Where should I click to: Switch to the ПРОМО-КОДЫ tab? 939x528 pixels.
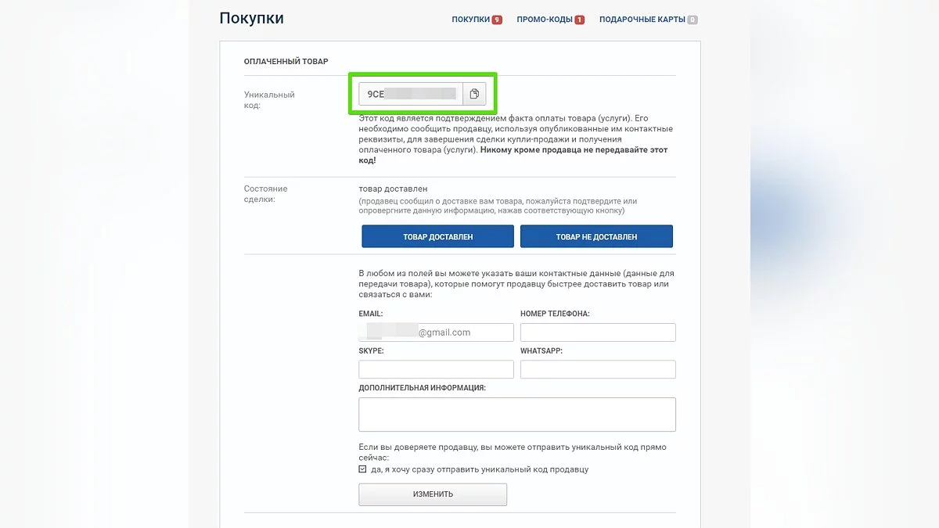pos(545,20)
